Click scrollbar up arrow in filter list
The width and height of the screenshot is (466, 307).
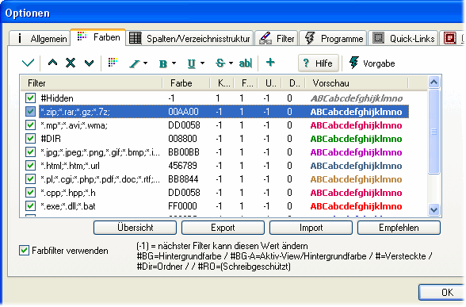tap(434, 82)
